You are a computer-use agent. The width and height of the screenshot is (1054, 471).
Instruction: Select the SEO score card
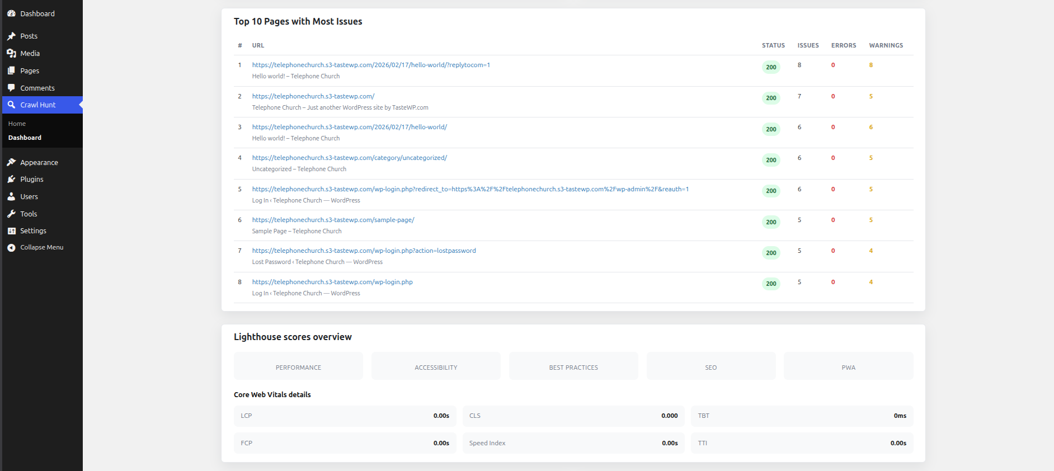pos(711,366)
